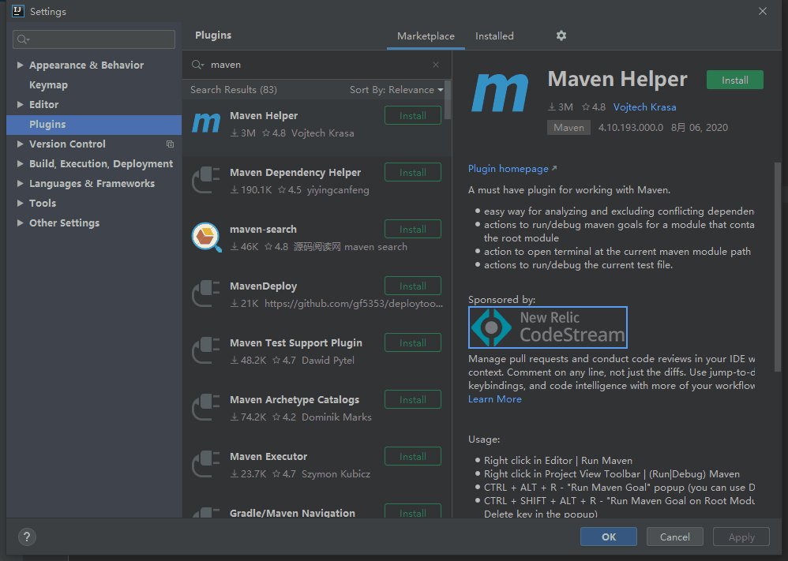
Task: Click the Apply button
Action: 741,537
